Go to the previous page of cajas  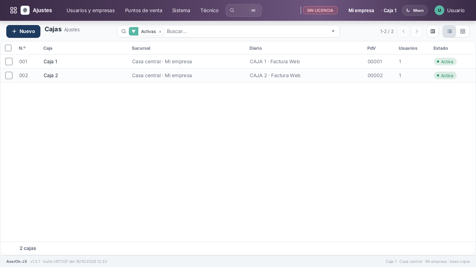coord(404,31)
